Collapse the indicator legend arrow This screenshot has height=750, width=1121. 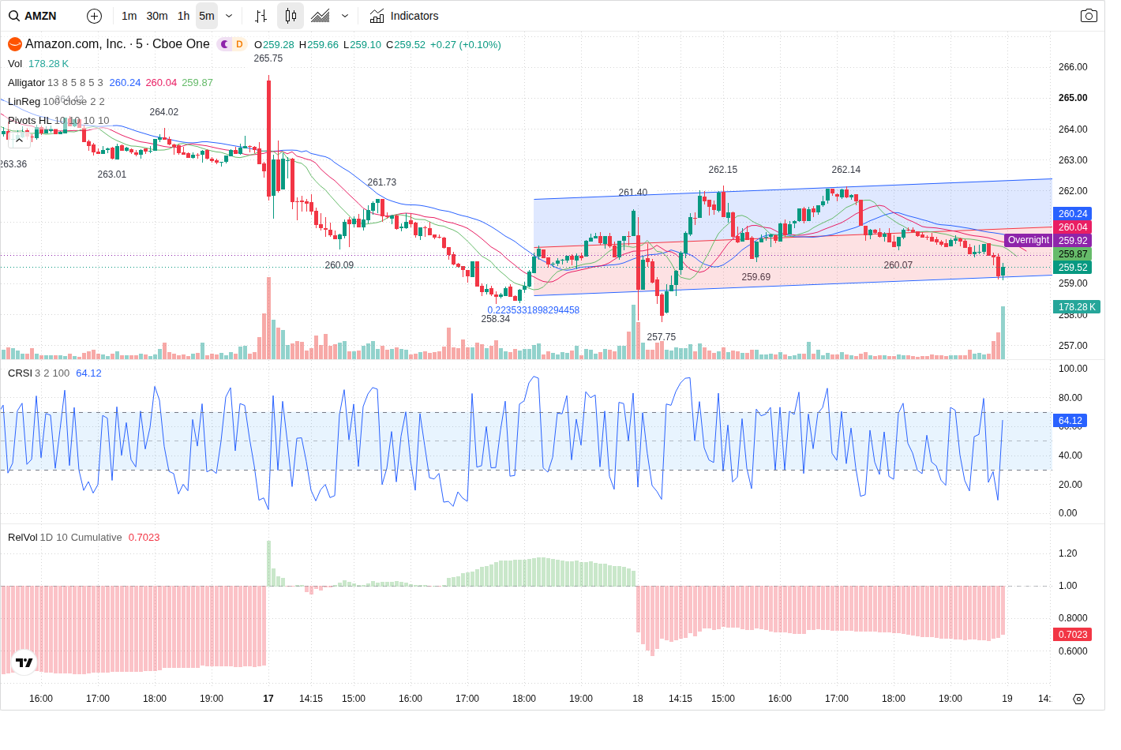(20, 139)
